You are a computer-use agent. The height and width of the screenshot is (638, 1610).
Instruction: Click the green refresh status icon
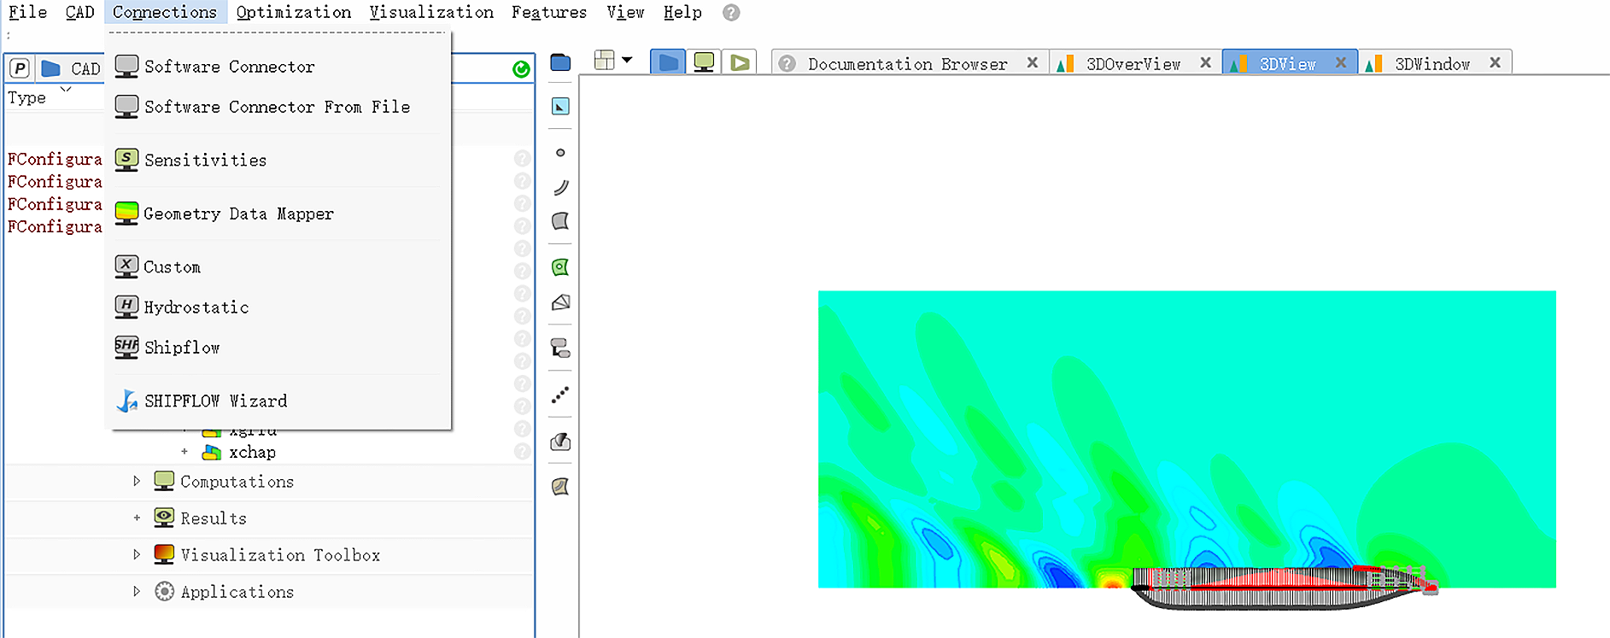[521, 69]
